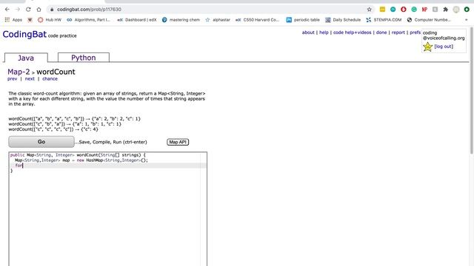Open the about link

point(308,33)
